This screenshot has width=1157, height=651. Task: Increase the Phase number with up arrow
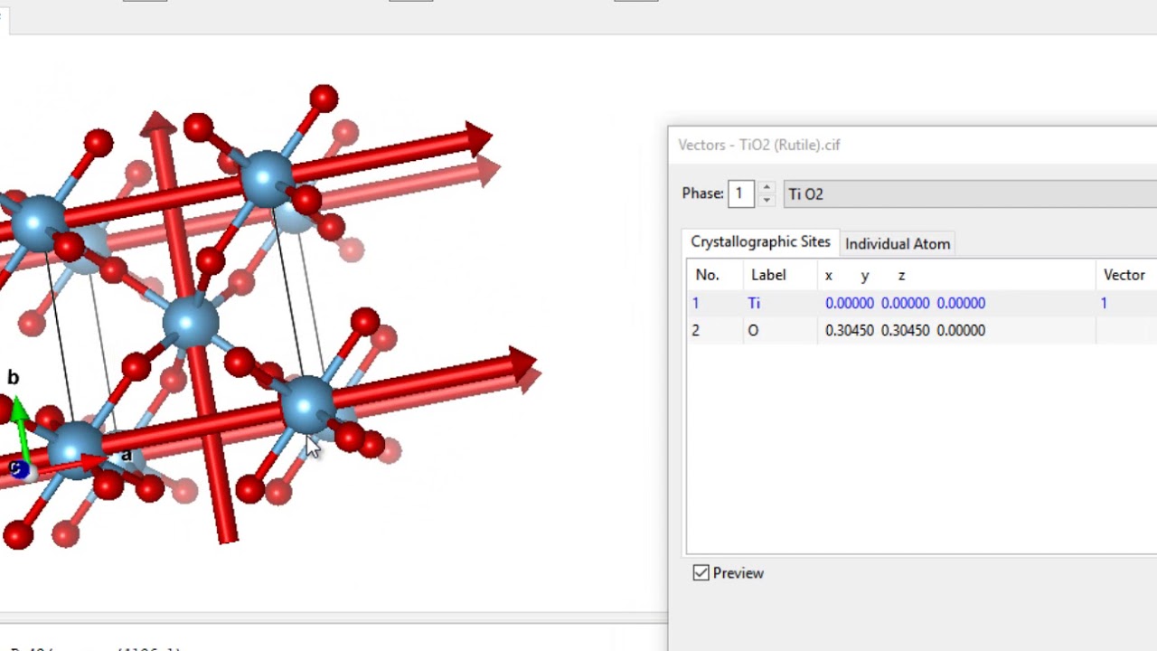tap(767, 188)
